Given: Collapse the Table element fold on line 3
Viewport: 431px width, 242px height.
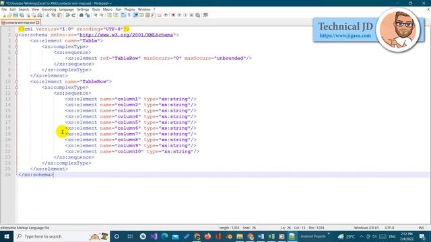Looking at the screenshot, I should pyautogui.click(x=17, y=40).
